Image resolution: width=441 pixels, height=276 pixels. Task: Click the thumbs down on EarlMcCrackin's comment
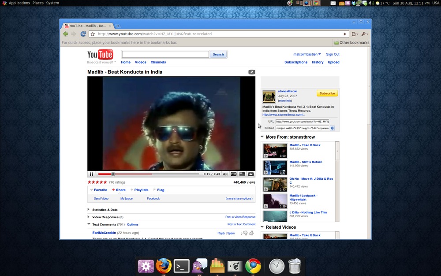click(x=245, y=233)
